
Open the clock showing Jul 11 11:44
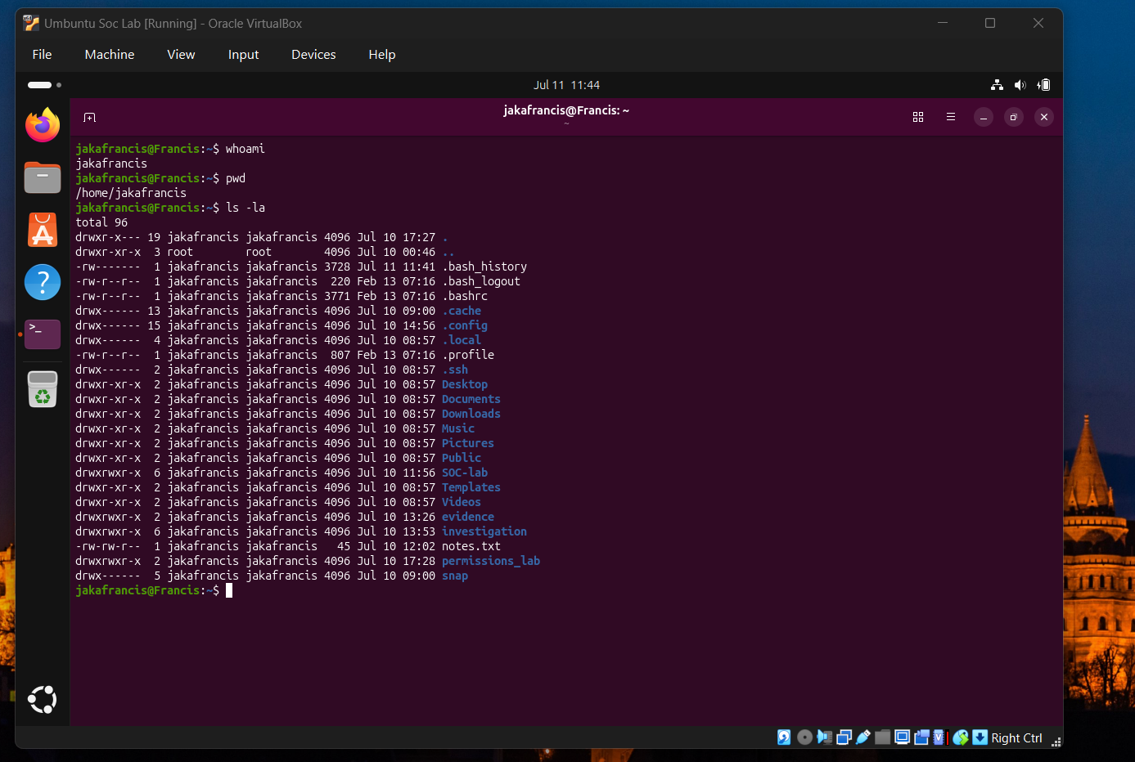click(566, 85)
